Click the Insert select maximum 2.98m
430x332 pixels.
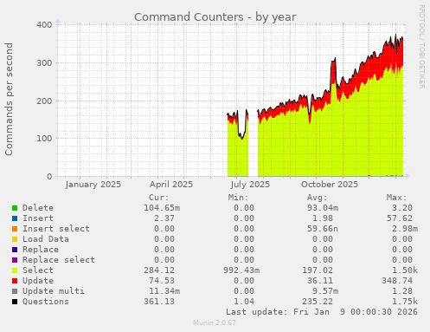[x=405, y=229]
